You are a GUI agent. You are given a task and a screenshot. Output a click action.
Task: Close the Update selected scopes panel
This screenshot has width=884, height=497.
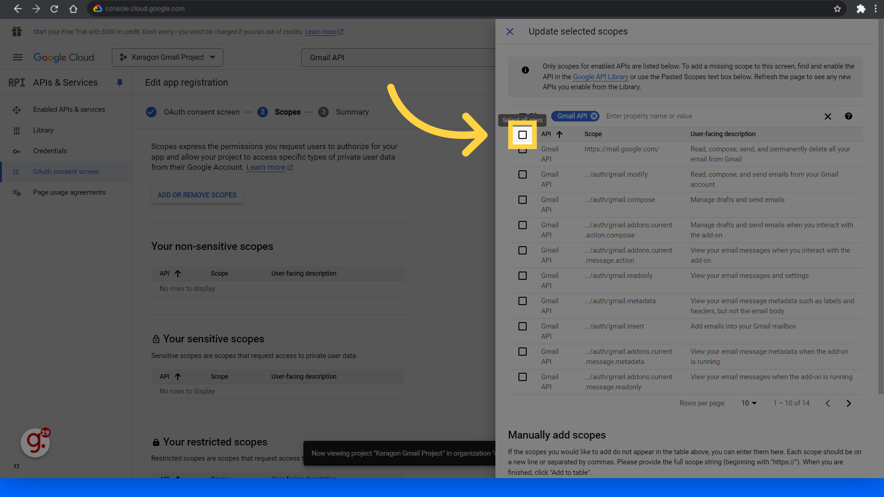click(x=510, y=32)
